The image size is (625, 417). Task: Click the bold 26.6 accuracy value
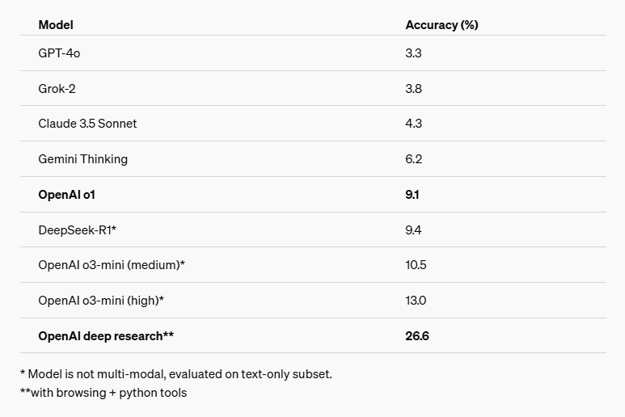click(x=417, y=335)
